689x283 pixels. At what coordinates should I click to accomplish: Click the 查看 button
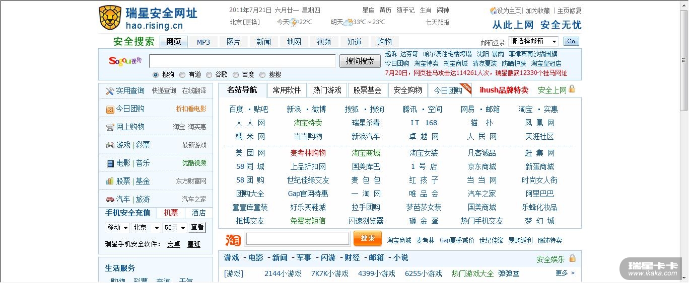[x=197, y=227]
